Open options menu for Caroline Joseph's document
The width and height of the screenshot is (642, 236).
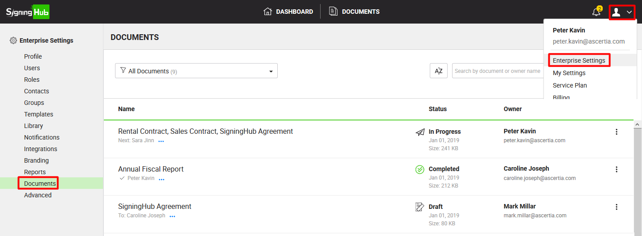(x=617, y=169)
